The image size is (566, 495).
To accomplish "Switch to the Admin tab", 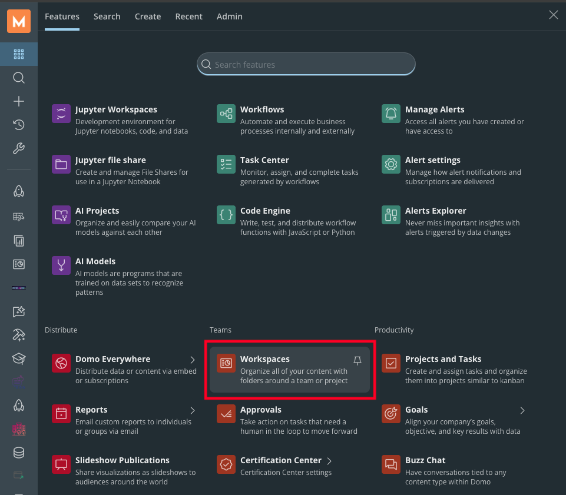I will click(x=230, y=16).
